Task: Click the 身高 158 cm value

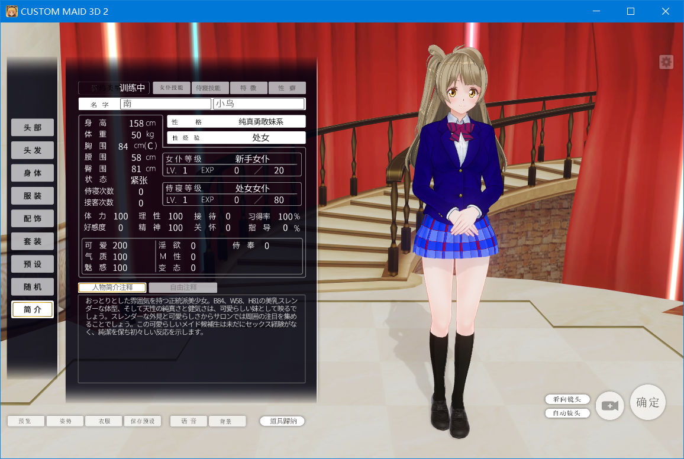Action: [x=142, y=124]
